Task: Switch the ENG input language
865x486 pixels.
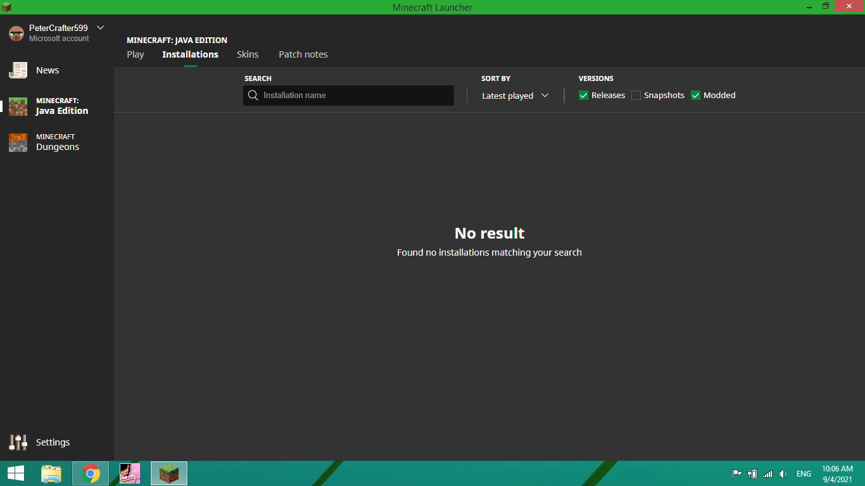Action: pos(804,474)
